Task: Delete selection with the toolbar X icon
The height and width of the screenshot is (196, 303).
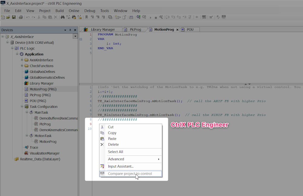Action: click(55, 17)
